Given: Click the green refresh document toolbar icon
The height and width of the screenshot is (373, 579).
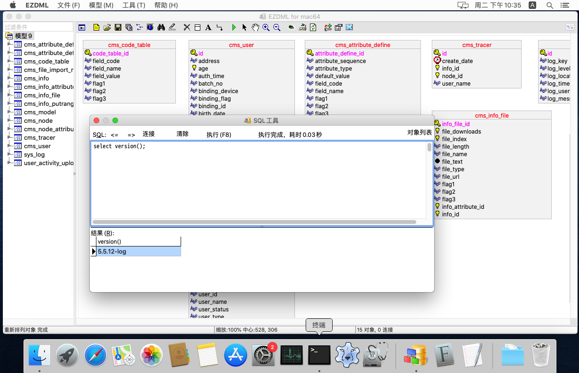Looking at the screenshot, I should [313, 28].
